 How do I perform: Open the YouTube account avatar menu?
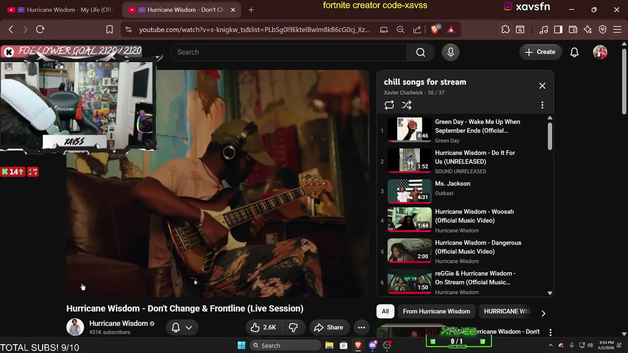(x=600, y=52)
